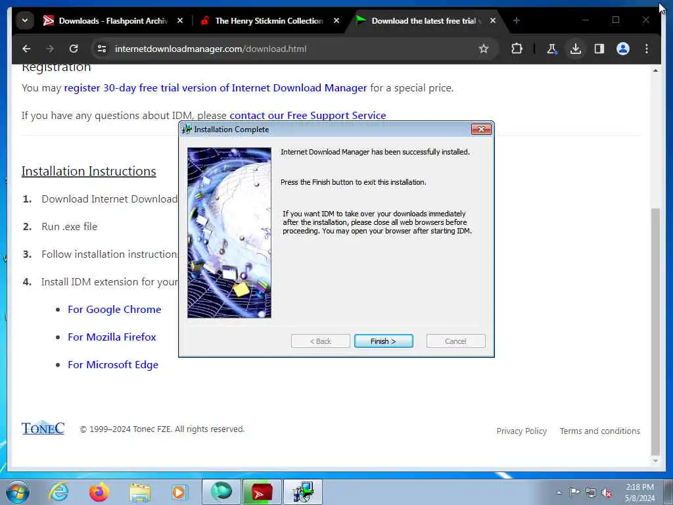673x505 pixels.
Task: Open Action Center flag icon
Action: pyautogui.click(x=574, y=492)
